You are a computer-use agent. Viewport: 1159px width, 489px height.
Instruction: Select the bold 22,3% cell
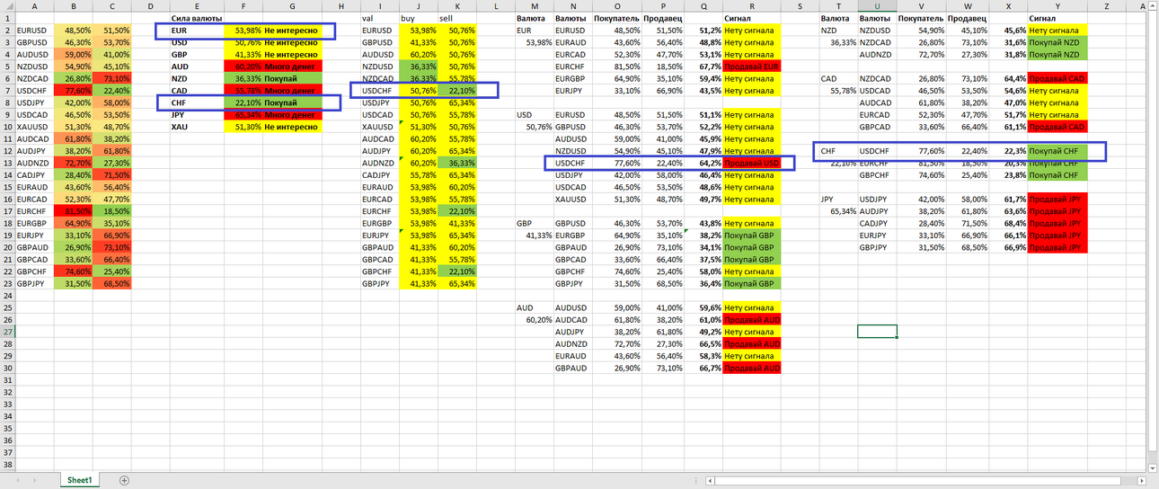point(1008,150)
